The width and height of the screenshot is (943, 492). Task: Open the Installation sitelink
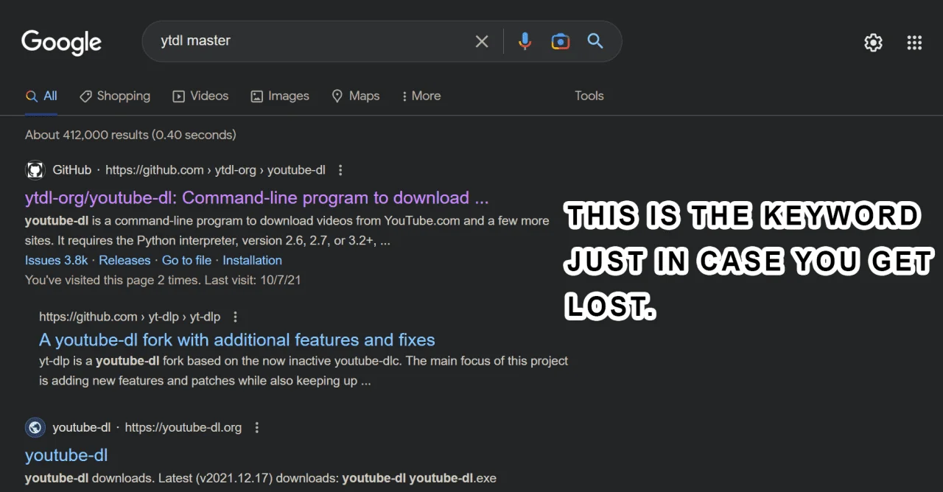point(252,260)
